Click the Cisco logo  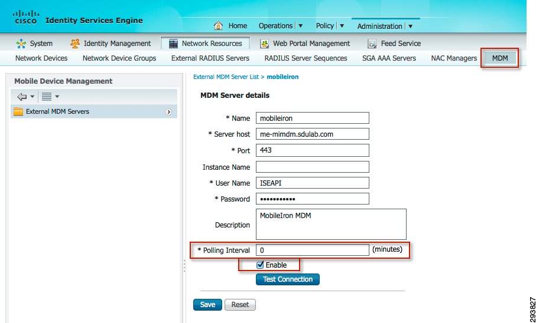pyautogui.click(x=26, y=17)
